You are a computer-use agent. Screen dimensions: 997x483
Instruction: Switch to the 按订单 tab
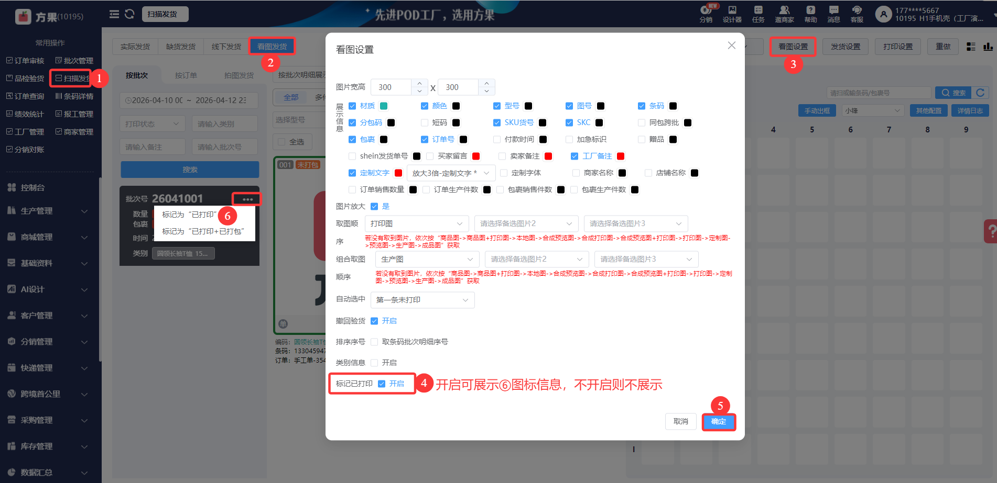186,75
